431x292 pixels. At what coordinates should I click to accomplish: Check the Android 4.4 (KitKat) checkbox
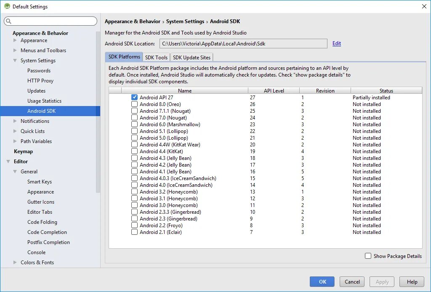click(x=134, y=151)
